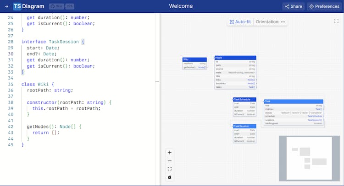Image resolution: width=344 pixels, height=186 pixels.
Task: Click 'get isCurrent(): boolean;' on line 25
Action: [61, 24]
